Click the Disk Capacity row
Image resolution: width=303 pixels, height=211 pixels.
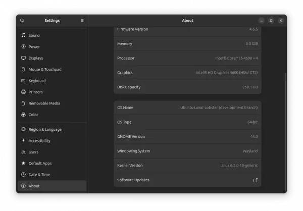coord(187,87)
